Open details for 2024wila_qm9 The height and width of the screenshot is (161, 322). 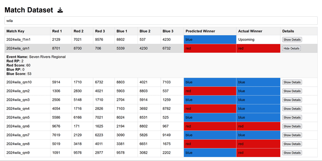tap(292, 153)
